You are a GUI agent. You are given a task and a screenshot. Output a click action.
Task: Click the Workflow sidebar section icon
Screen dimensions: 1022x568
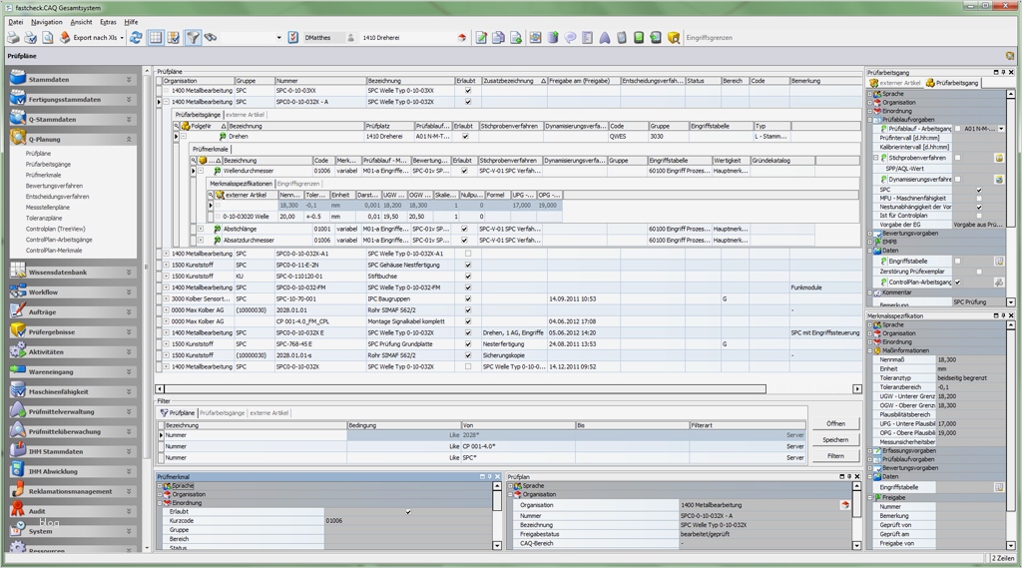[18, 291]
